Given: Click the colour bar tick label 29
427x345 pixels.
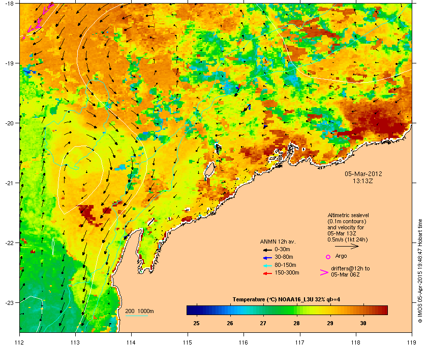Looking at the screenshot, I should coord(330,323).
